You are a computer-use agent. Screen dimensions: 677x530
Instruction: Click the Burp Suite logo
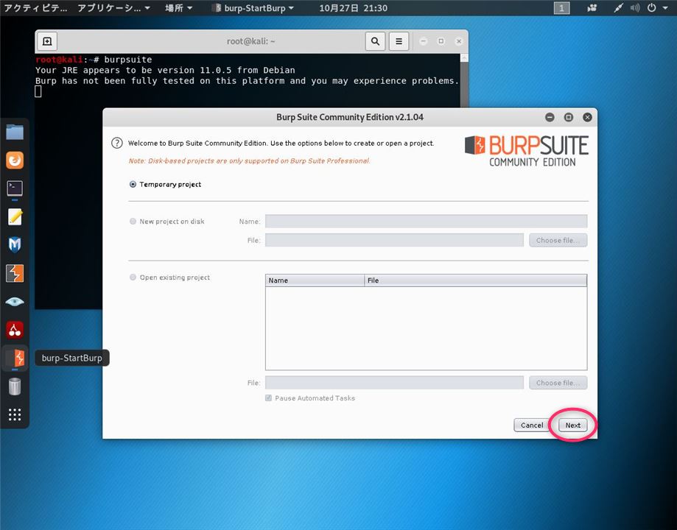(x=526, y=151)
